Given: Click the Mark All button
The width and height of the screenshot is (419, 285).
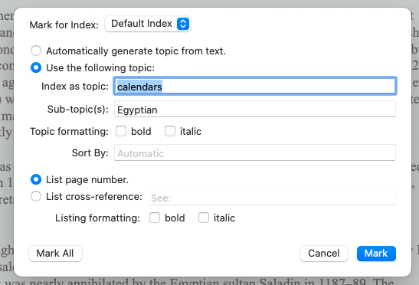Looking at the screenshot, I should 55,254.
